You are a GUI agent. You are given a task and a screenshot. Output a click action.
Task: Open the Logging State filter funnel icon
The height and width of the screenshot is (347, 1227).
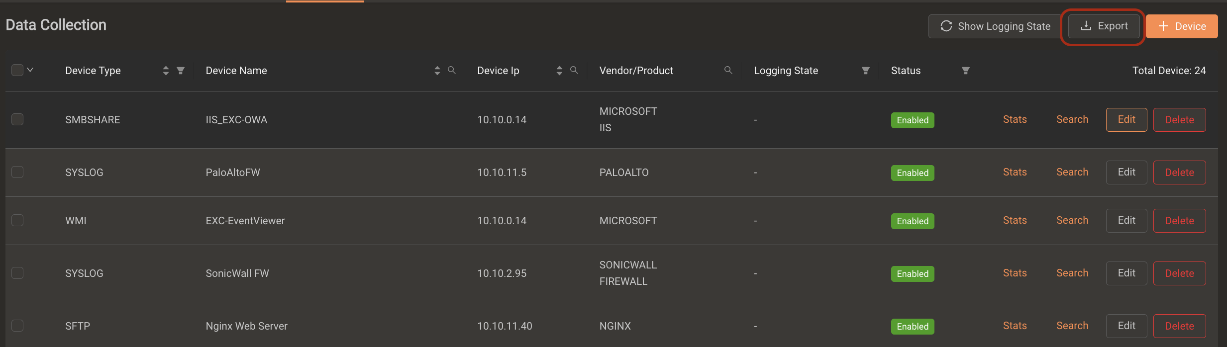(866, 71)
